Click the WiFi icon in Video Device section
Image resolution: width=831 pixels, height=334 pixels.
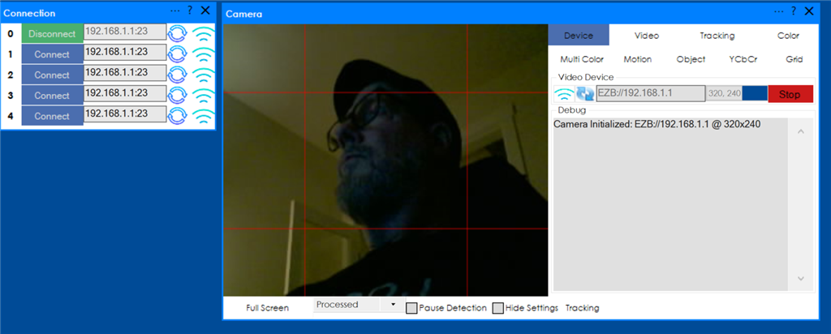[x=563, y=94]
